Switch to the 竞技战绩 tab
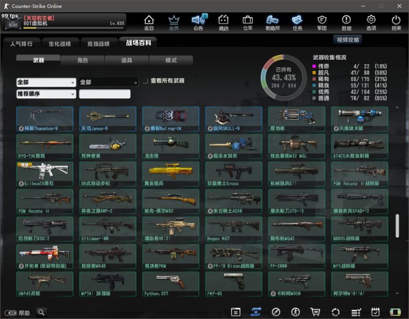The height and width of the screenshot is (319, 409). (98, 43)
